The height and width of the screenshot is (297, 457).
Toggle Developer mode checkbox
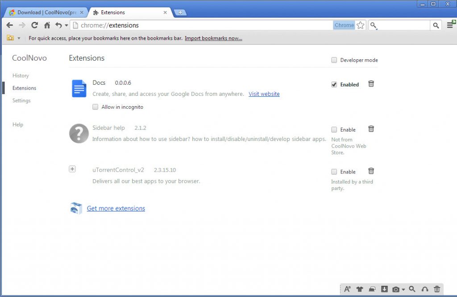click(334, 60)
